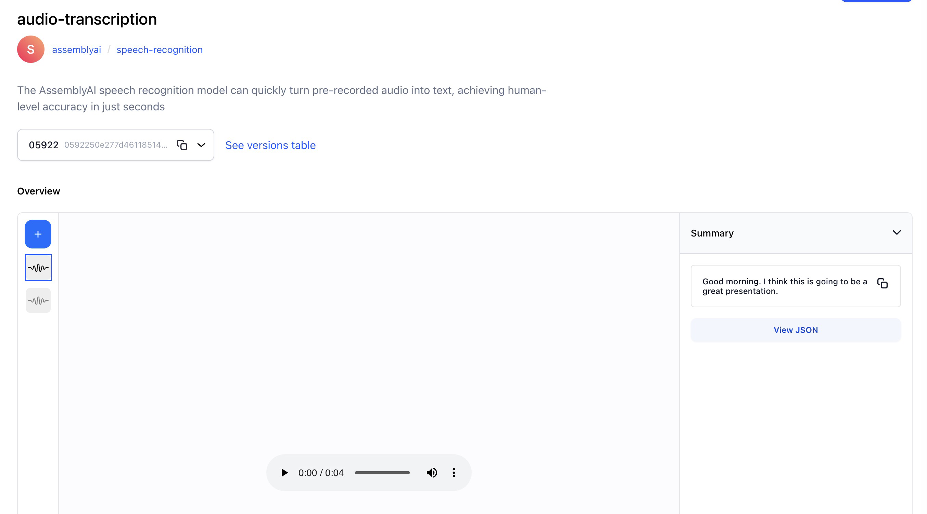The height and width of the screenshot is (514, 927).
Task: Click the audio progress seek bar
Action: [382, 472]
